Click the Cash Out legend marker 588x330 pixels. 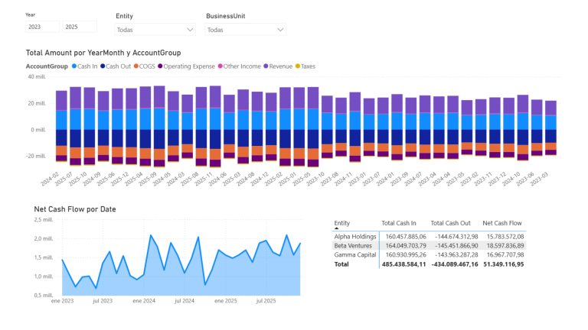[x=103, y=66]
